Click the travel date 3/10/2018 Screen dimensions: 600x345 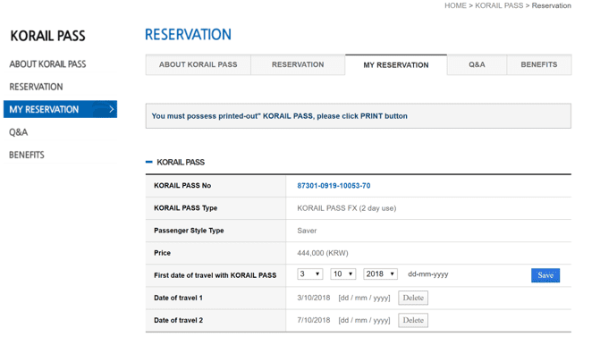[x=313, y=298]
